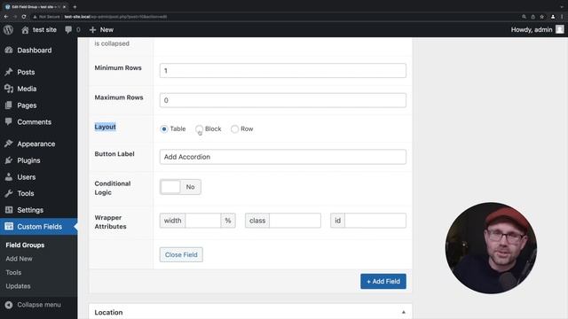Click the browser back arrow

click(x=6, y=17)
